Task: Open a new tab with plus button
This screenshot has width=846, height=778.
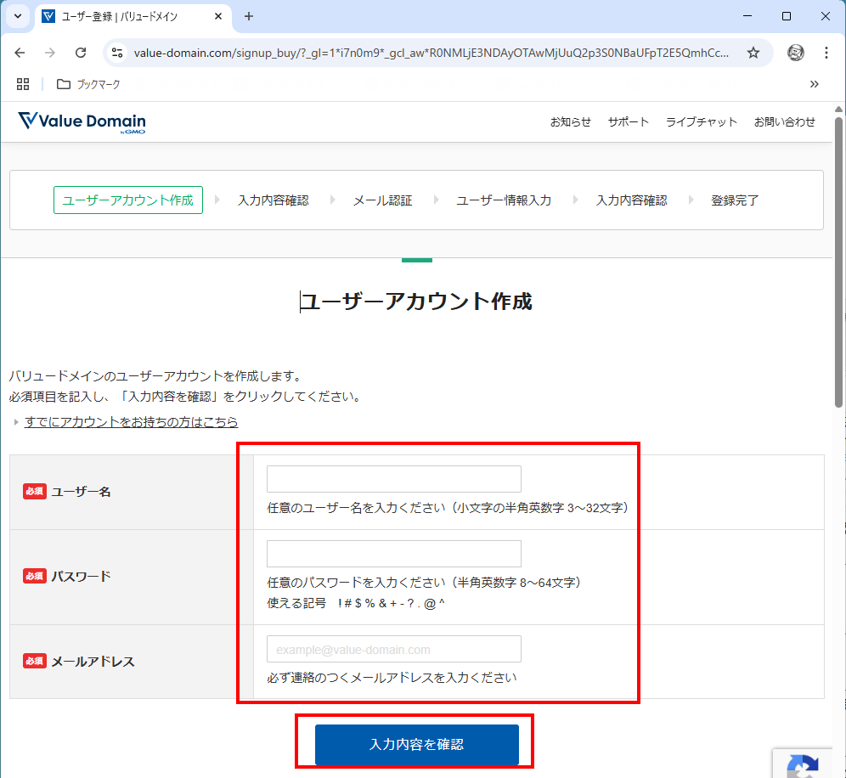Action: [249, 16]
